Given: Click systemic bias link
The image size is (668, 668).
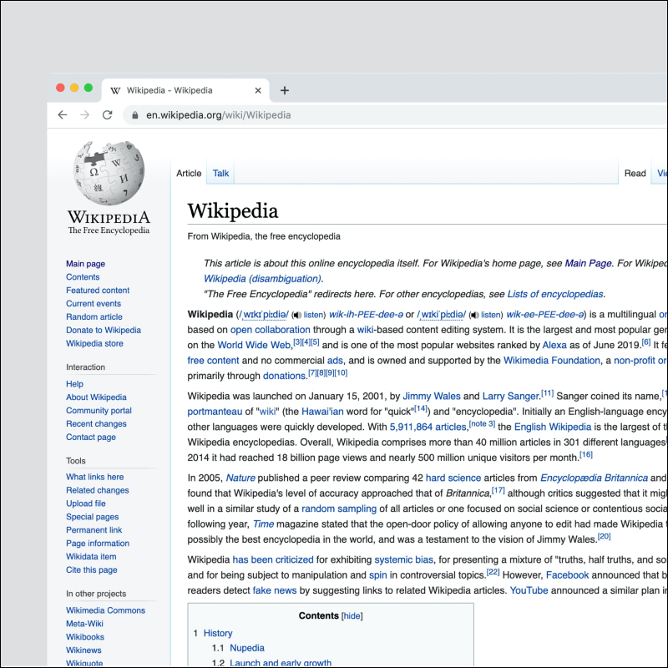Looking at the screenshot, I should pos(404,559).
